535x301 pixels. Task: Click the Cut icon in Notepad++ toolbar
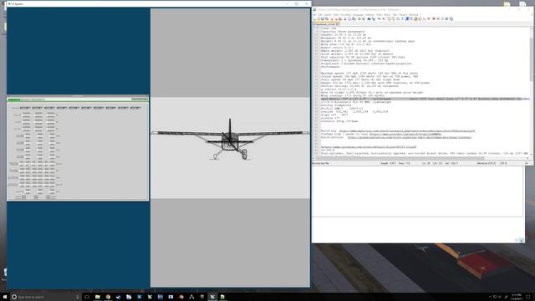click(x=345, y=18)
